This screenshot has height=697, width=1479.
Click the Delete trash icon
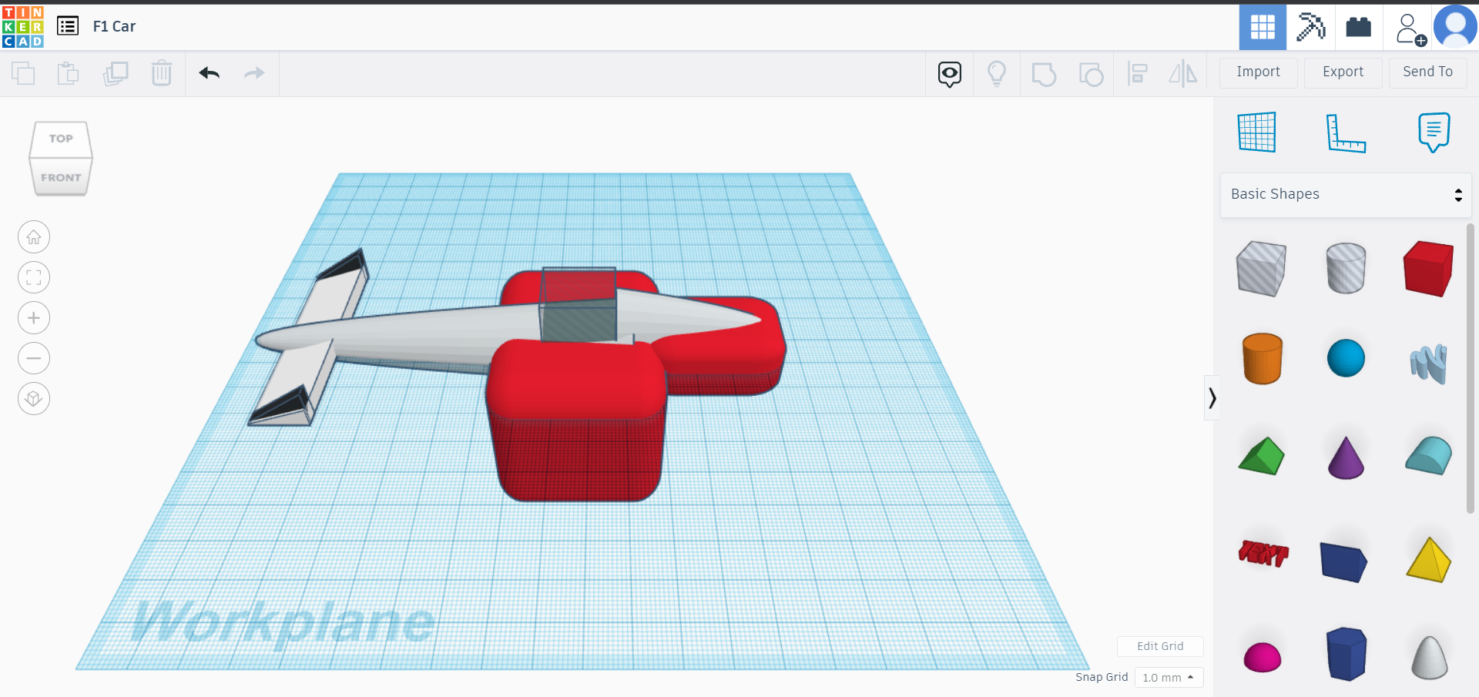tap(162, 73)
